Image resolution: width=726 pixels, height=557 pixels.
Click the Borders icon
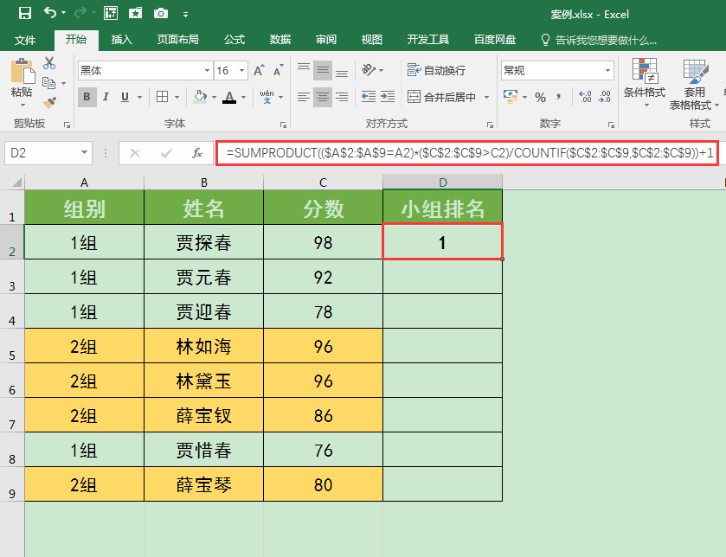[x=162, y=97]
